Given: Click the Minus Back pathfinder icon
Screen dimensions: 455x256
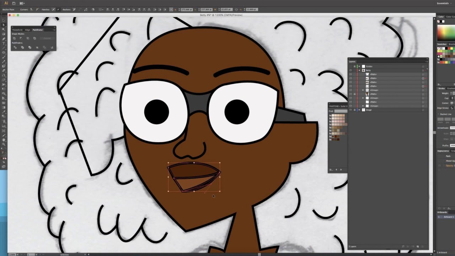Looking at the screenshot, I should pos(52,47).
